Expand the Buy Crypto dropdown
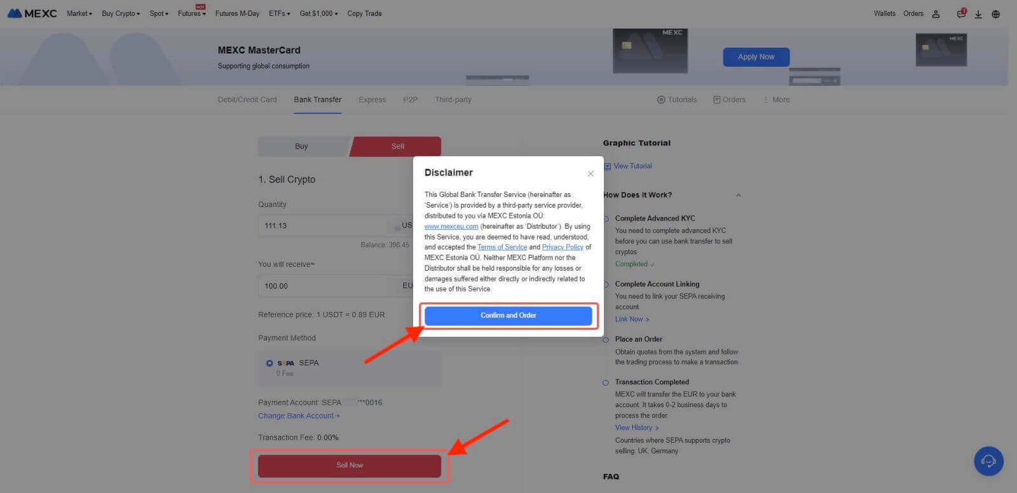1017x493 pixels. point(121,13)
